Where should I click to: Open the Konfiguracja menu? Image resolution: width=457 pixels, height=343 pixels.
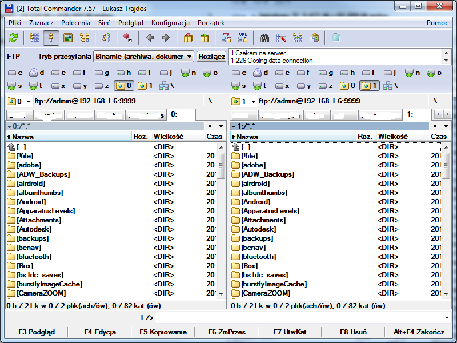pyautogui.click(x=170, y=23)
